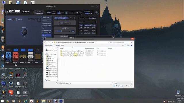Open Internet Explorer from taskbar
Screen dimensions: 184x103
pos(26,101)
